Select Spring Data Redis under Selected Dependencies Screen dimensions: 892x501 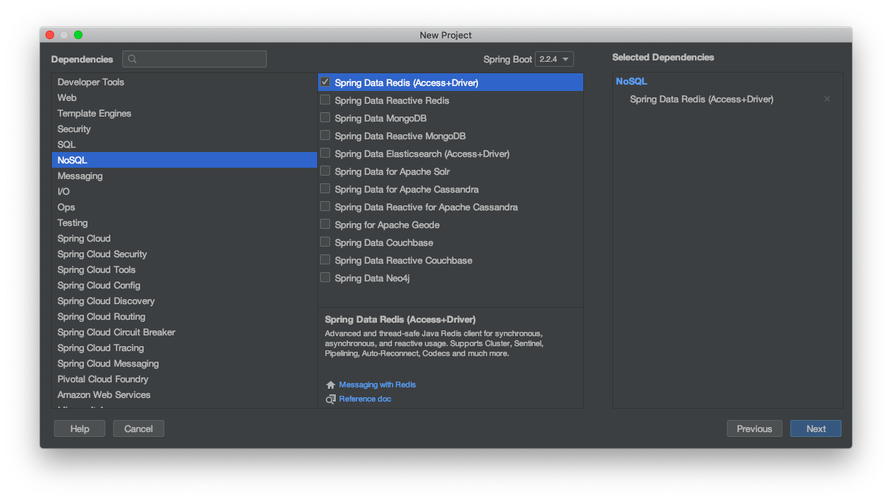(701, 99)
